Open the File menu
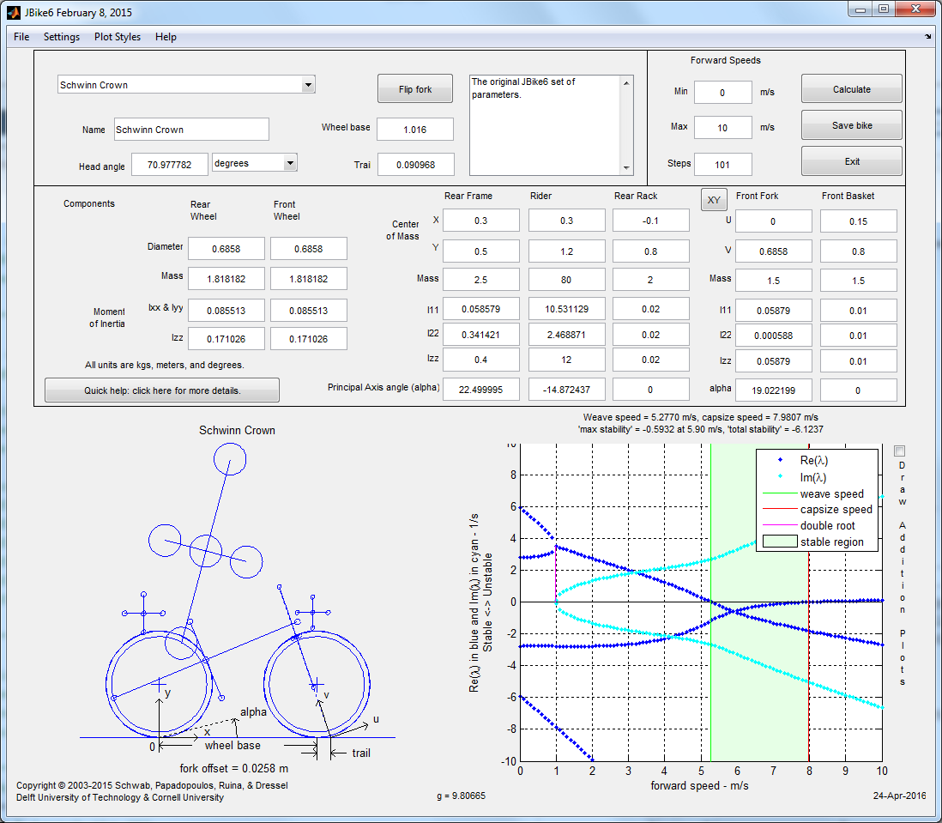This screenshot has height=823, width=942. tap(21, 37)
